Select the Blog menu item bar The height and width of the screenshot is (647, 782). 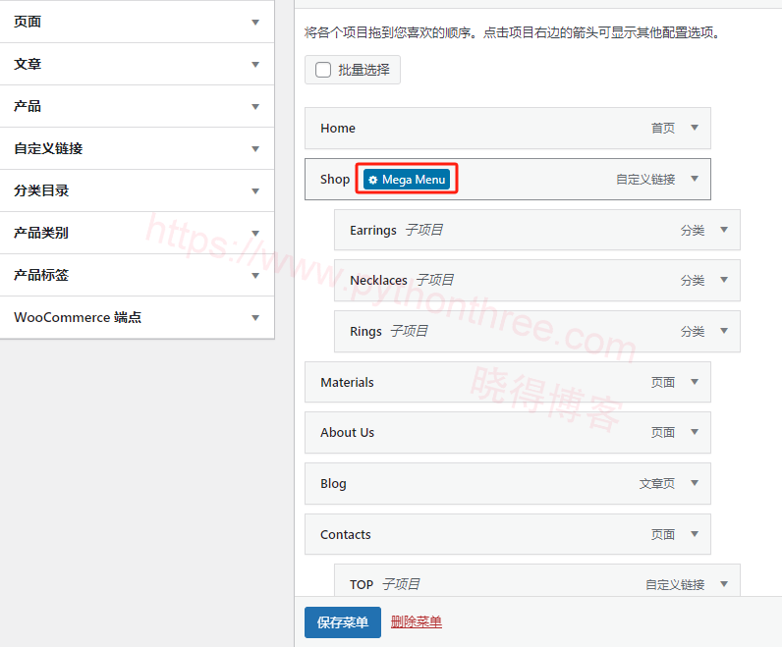(472, 483)
